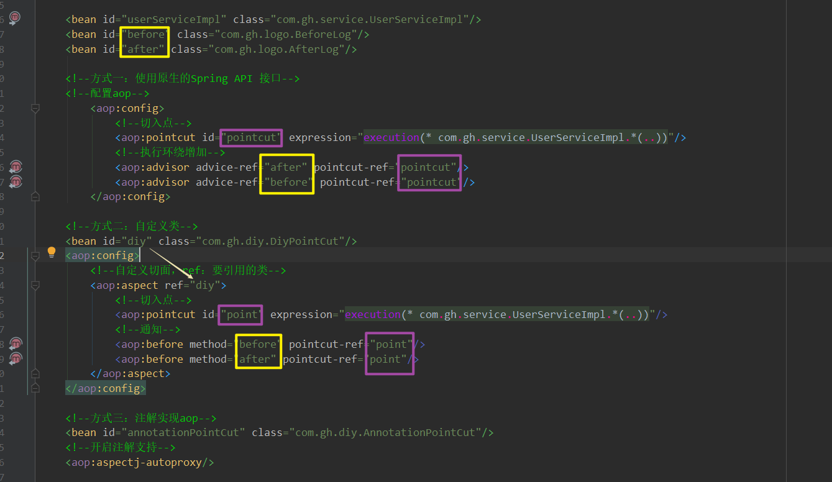Screen dimensions: 832x482
Task: Click "com.gh.logo.AfterLog" class value
Action: click(x=277, y=49)
